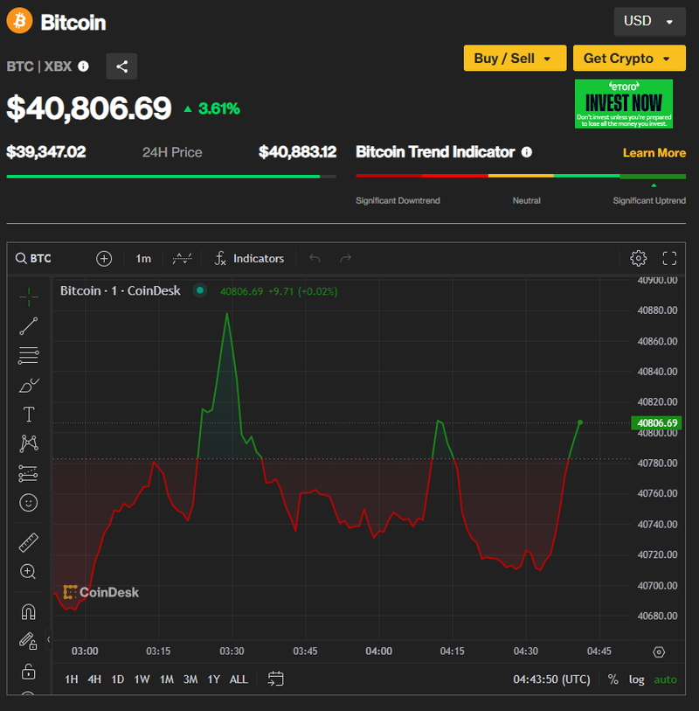Switch to the 1D time range

coord(117,680)
